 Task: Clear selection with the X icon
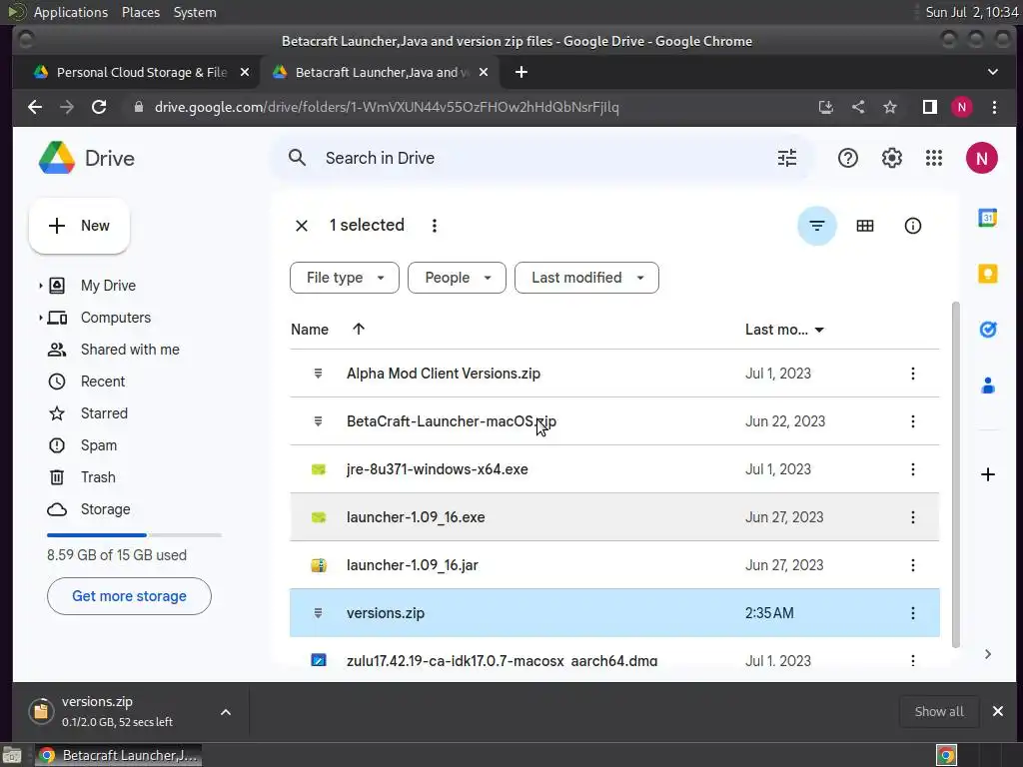tap(302, 226)
